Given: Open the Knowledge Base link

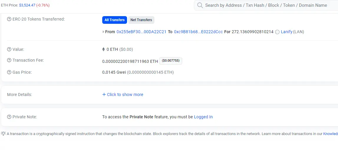Looking at the screenshot, I should [331, 134].
